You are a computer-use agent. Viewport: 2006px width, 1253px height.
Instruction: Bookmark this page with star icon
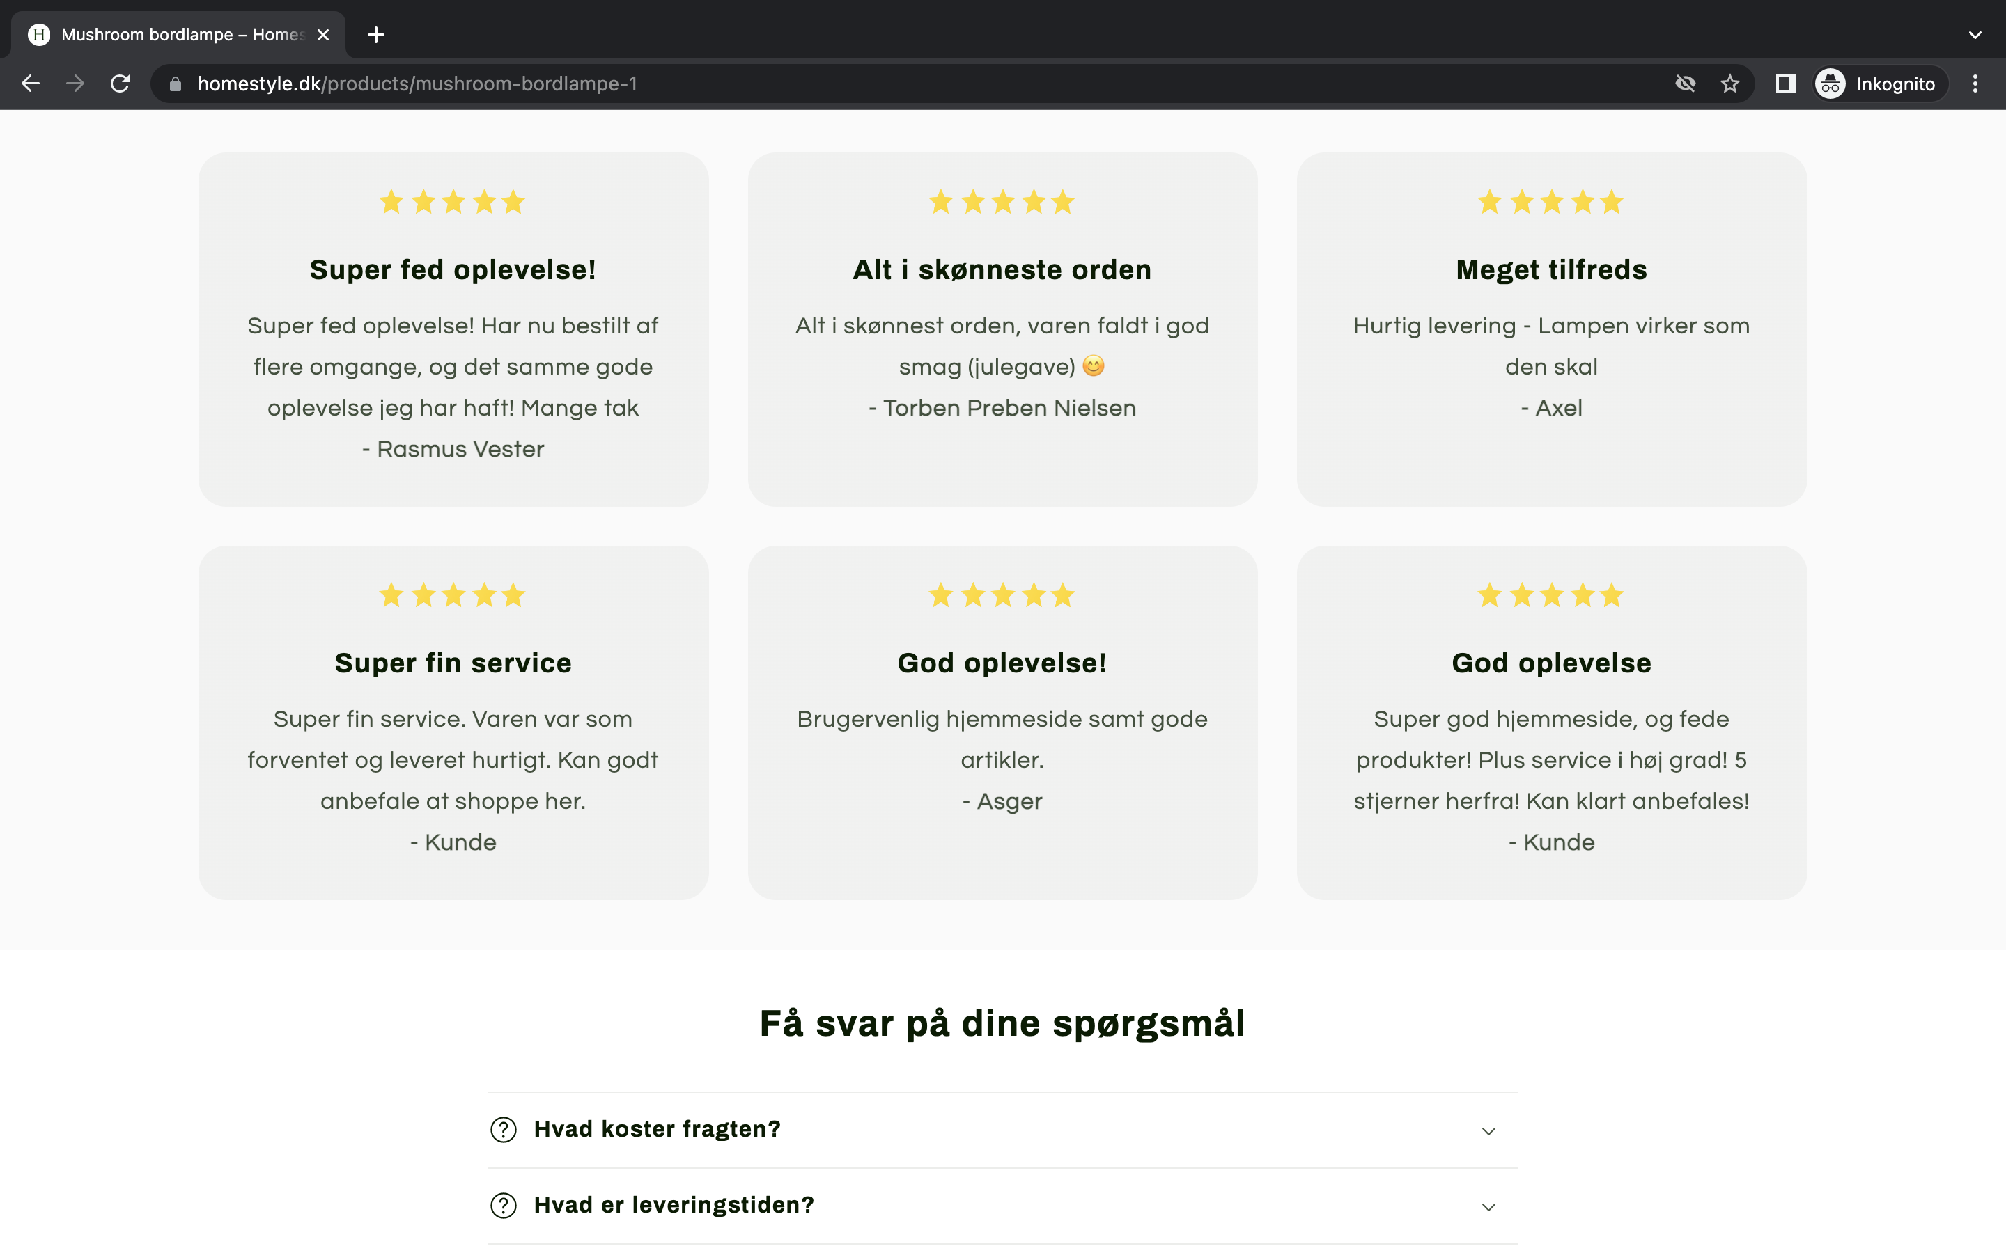[x=1729, y=84]
